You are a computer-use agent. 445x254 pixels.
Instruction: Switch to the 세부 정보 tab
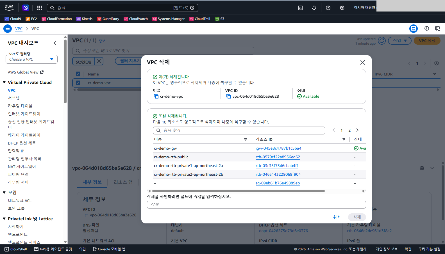(x=92, y=182)
